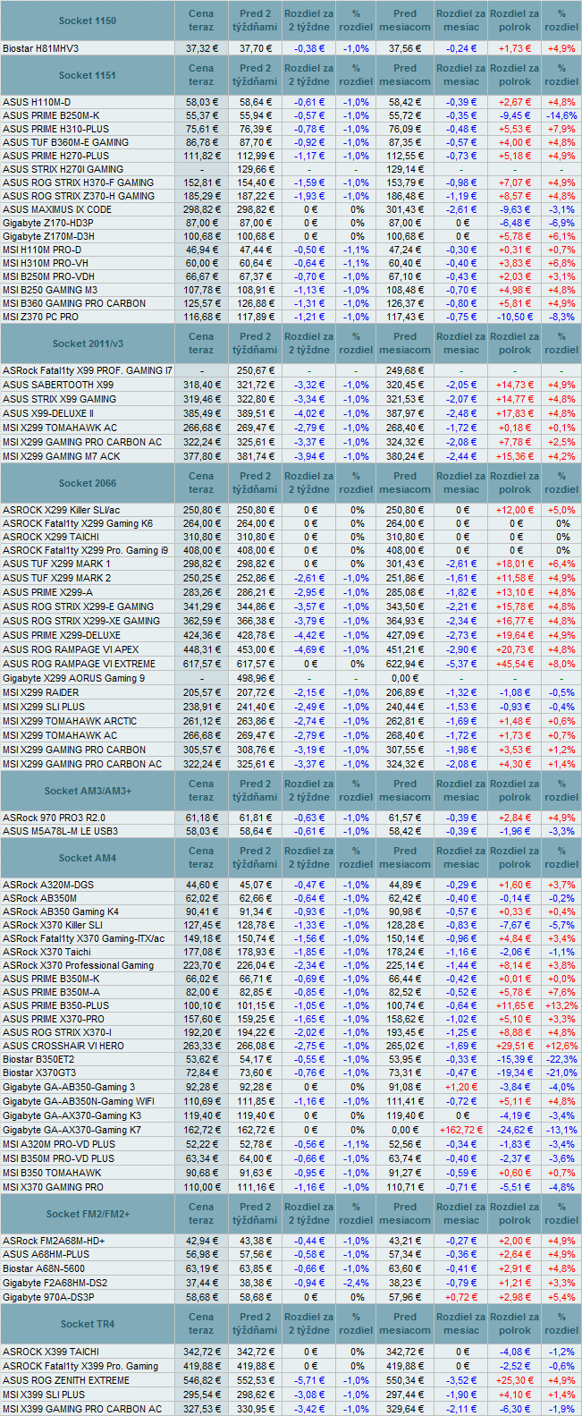The width and height of the screenshot is (582, 1416).
Task: Select the Socket 2066 section header
Action: coord(88,483)
